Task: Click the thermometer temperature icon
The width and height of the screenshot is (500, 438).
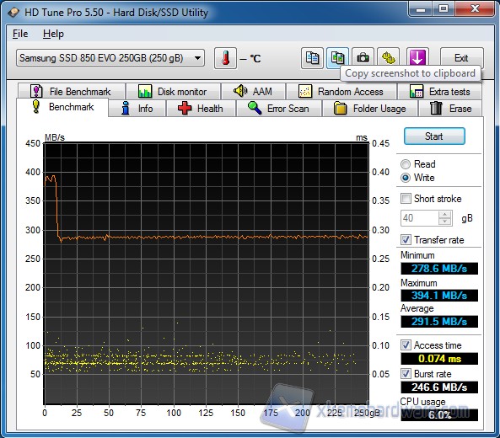Action: (x=225, y=58)
